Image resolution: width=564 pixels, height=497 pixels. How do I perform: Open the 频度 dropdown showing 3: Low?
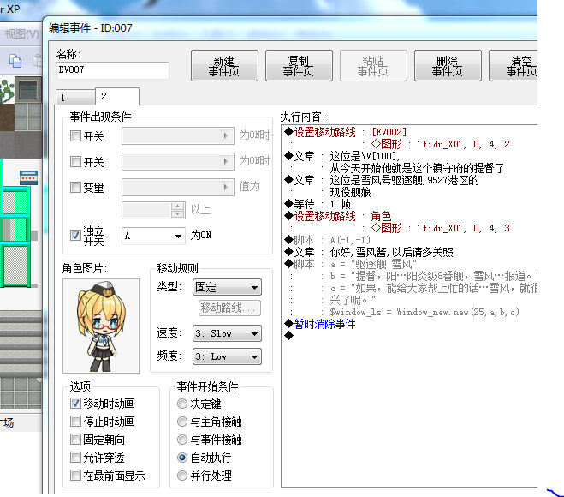[227, 357]
